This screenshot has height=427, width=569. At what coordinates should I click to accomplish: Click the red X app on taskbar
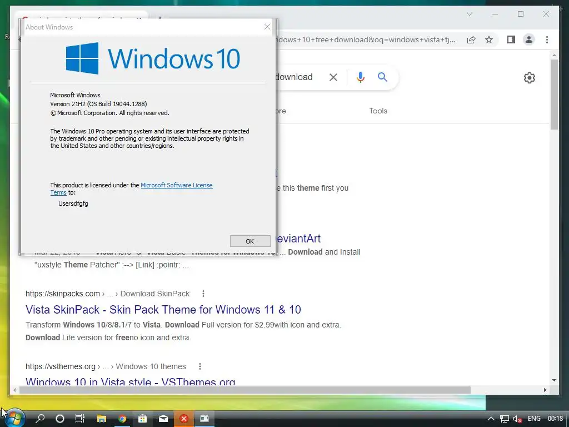pos(184,419)
